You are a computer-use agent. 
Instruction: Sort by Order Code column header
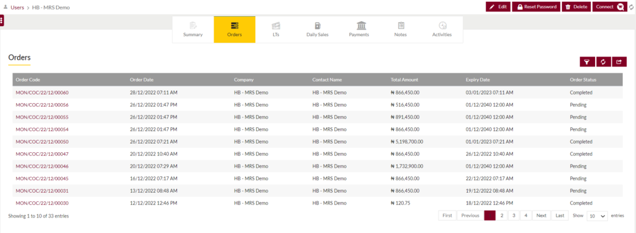(x=28, y=80)
